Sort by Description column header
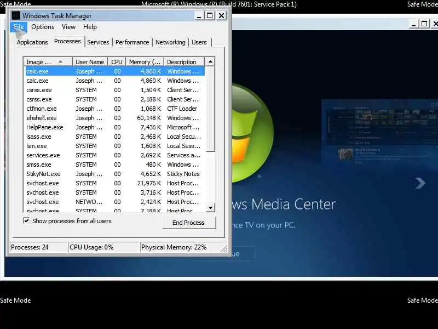438x329 pixels. click(x=184, y=62)
